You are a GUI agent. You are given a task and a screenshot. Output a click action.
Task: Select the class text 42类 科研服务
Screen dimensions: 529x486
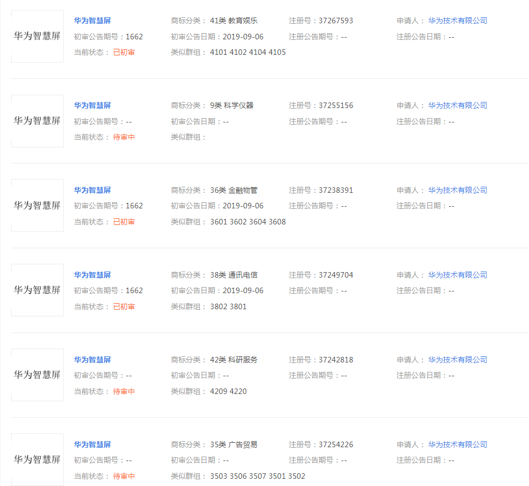[x=234, y=360]
